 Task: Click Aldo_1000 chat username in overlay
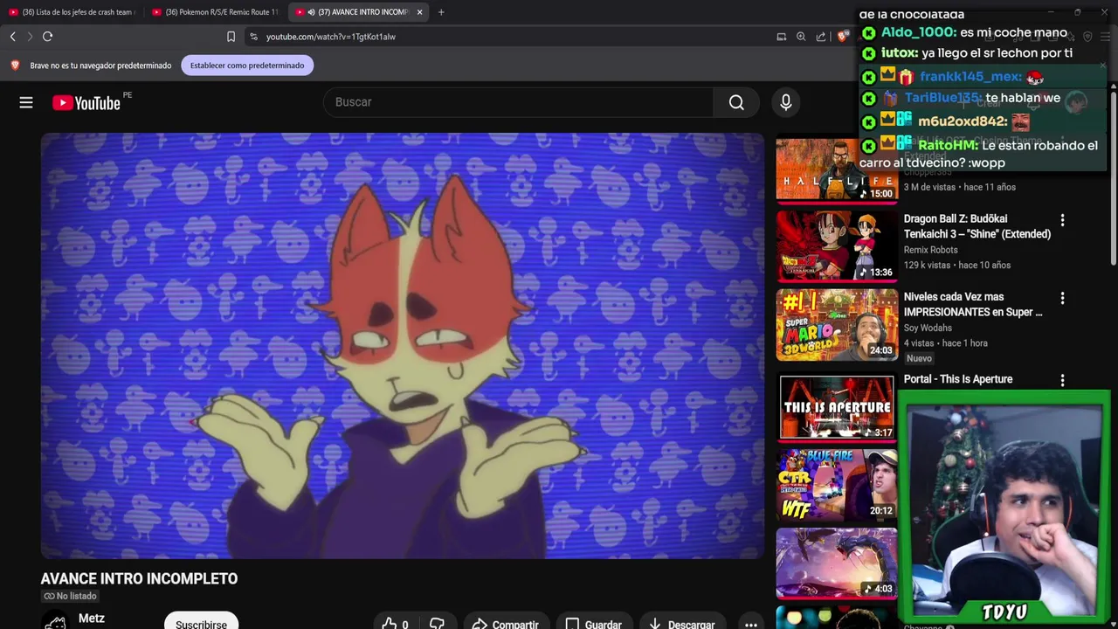tap(919, 32)
